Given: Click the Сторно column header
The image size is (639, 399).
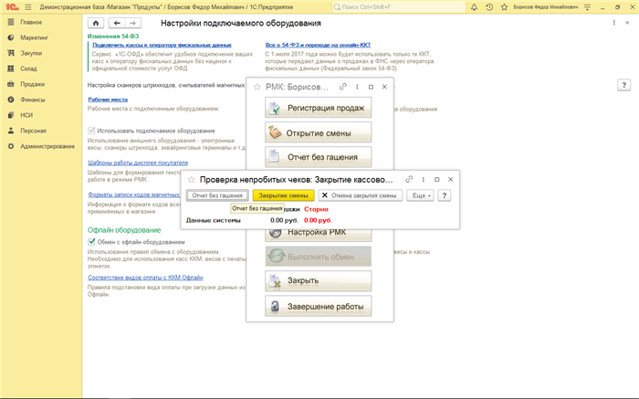Looking at the screenshot, I should 316,209.
